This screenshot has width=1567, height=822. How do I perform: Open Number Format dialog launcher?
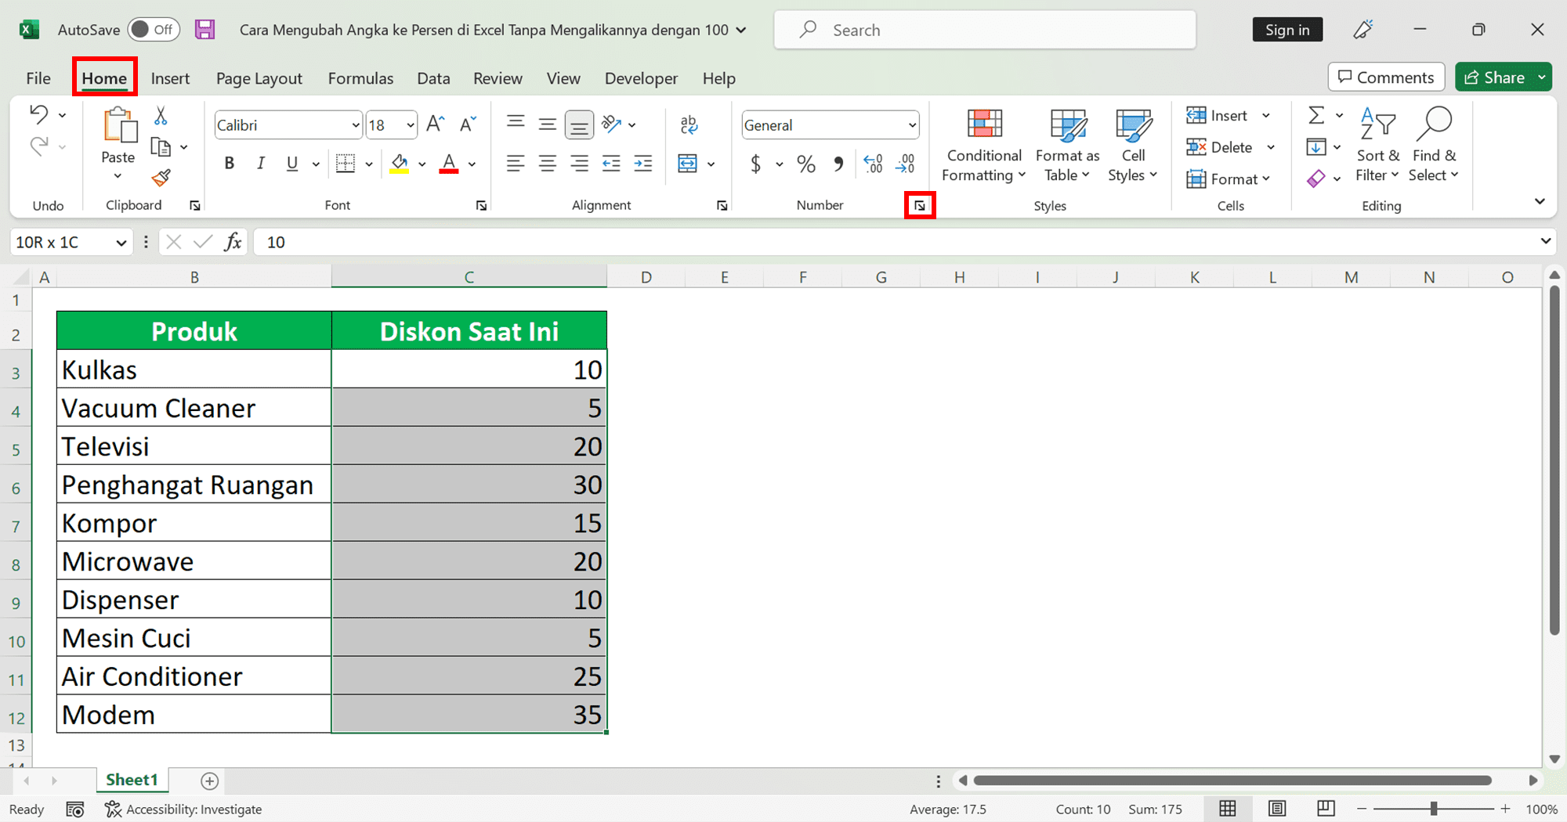pos(920,206)
